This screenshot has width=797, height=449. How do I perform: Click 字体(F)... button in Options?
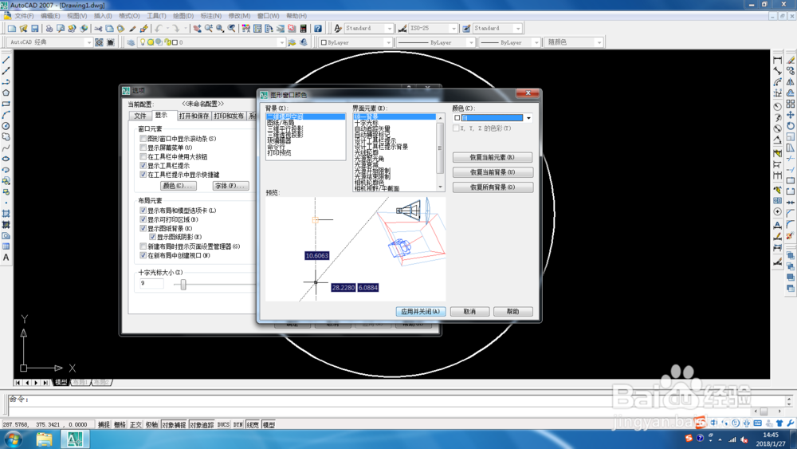tap(230, 186)
